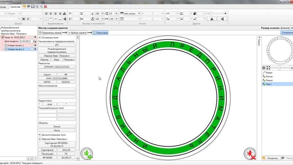Click the green figure apply icon on canvas

87,154
